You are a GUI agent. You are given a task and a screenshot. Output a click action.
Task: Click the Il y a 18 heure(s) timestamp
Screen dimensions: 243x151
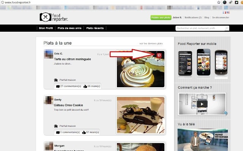pos(103,100)
